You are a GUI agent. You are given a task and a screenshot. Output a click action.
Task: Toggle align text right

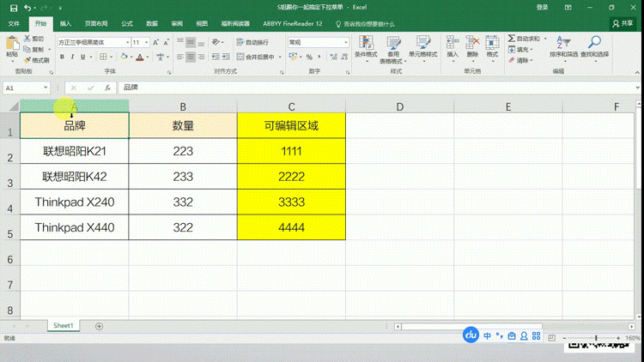pyautogui.click(x=201, y=57)
